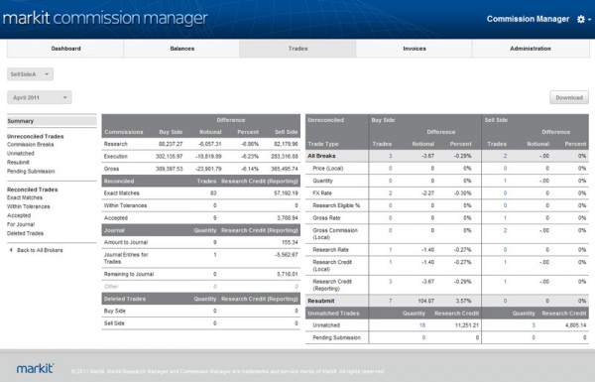Select the Trades tab
The width and height of the screenshot is (595, 382).
tap(297, 49)
